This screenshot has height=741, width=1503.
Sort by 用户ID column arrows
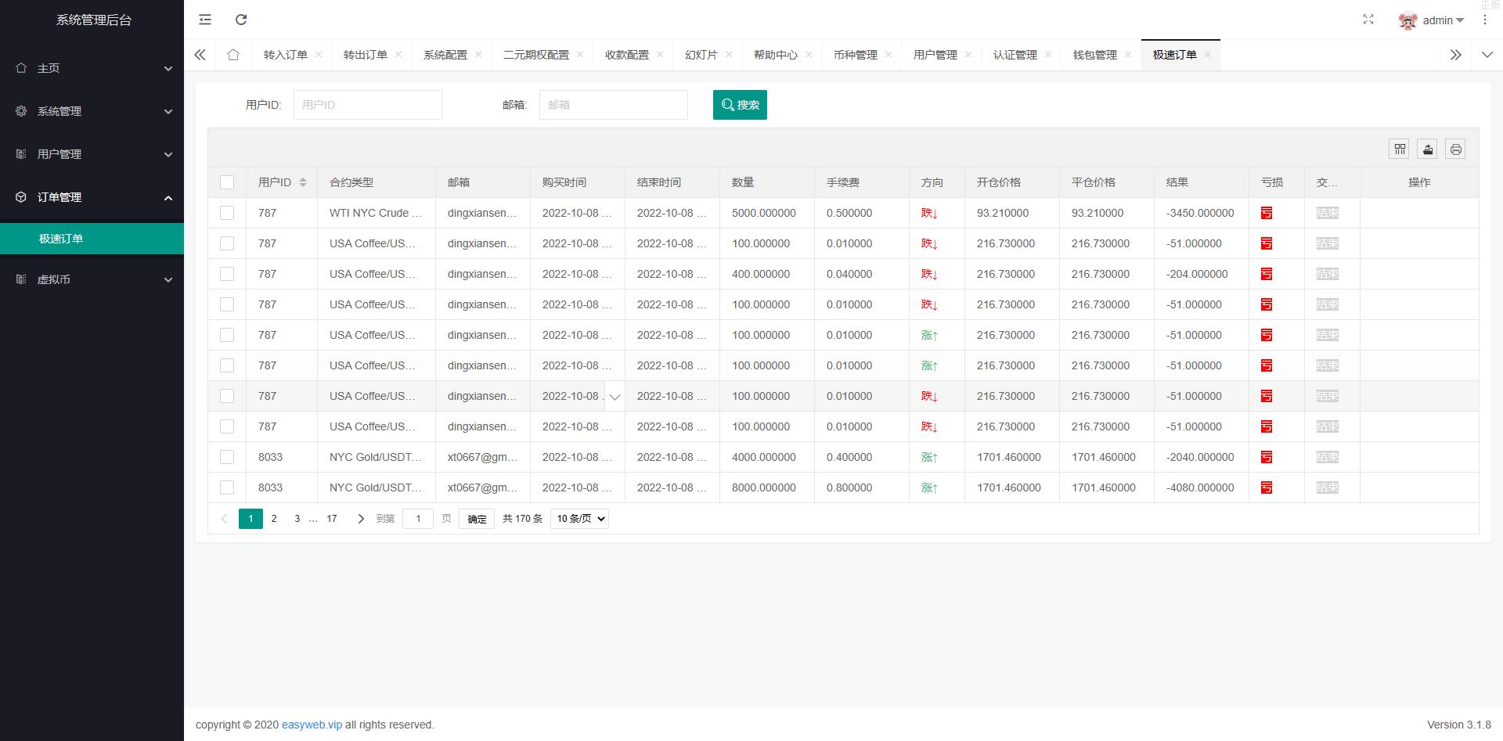303,182
